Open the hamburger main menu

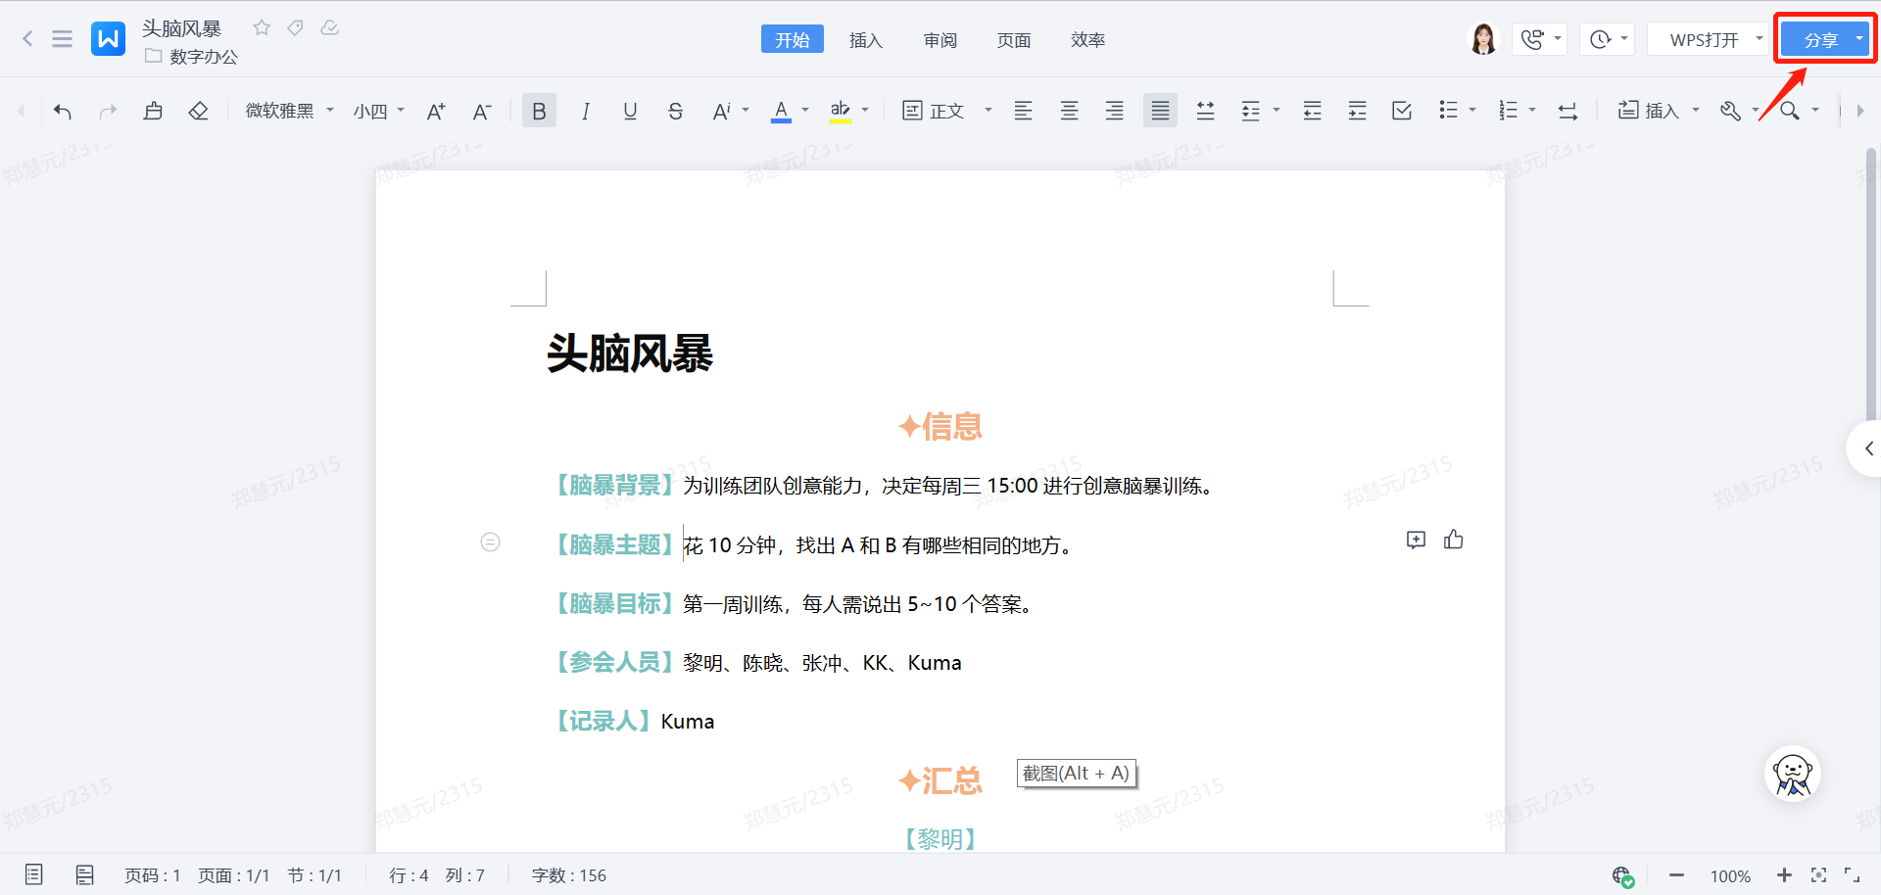pos(62,39)
